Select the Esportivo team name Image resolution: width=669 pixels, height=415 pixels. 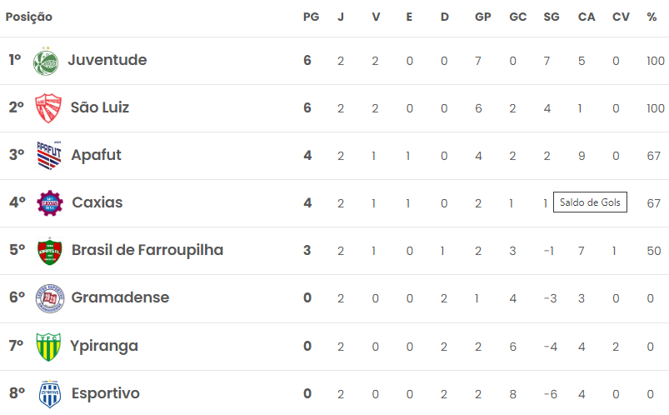point(105,392)
